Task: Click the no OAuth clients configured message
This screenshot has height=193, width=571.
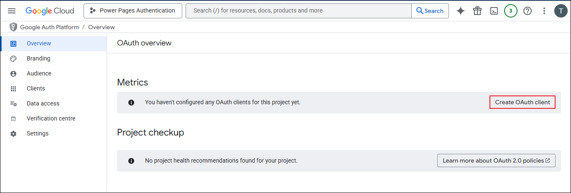Action: click(x=223, y=102)
